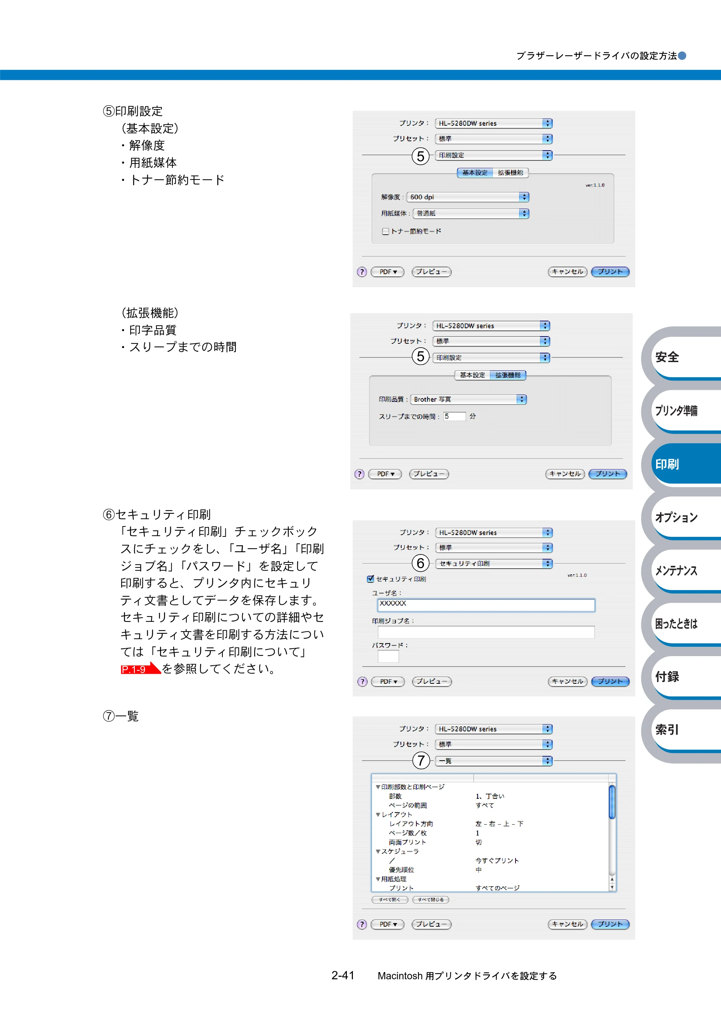Open the 印刷品質 Brother 写真 dropdown
The width and height of the screenshot is (721, 1020).
click(x=469, y=399)
